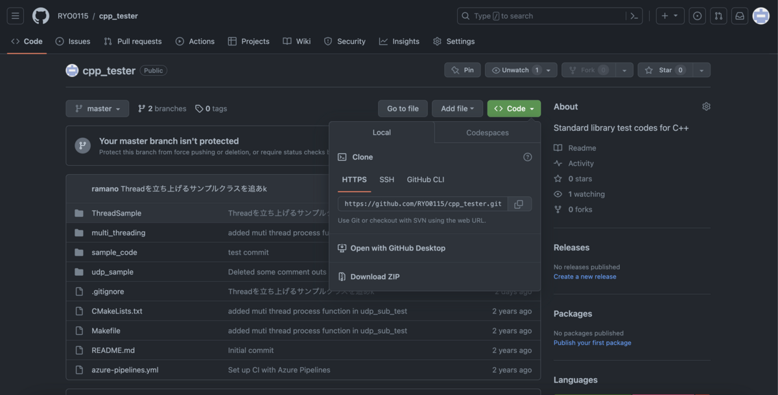Screen dimensions: 778x395
Task: Toggle the green Code dropdown button
Action: [514, 109]
